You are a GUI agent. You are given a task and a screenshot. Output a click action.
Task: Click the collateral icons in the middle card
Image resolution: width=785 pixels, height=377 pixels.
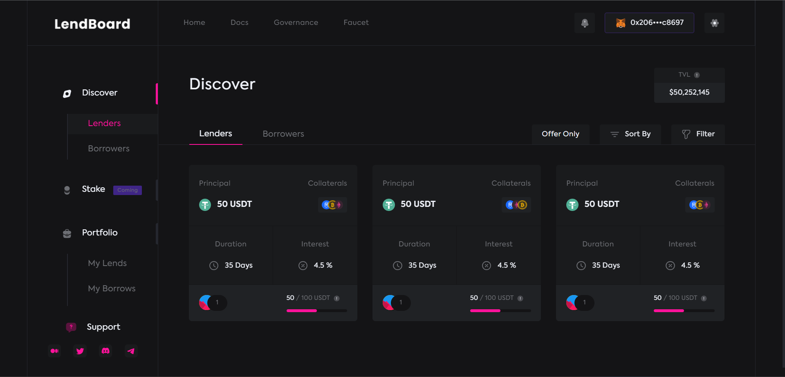coord(516,205)
